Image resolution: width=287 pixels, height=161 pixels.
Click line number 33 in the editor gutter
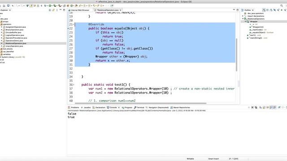(71, 72)
